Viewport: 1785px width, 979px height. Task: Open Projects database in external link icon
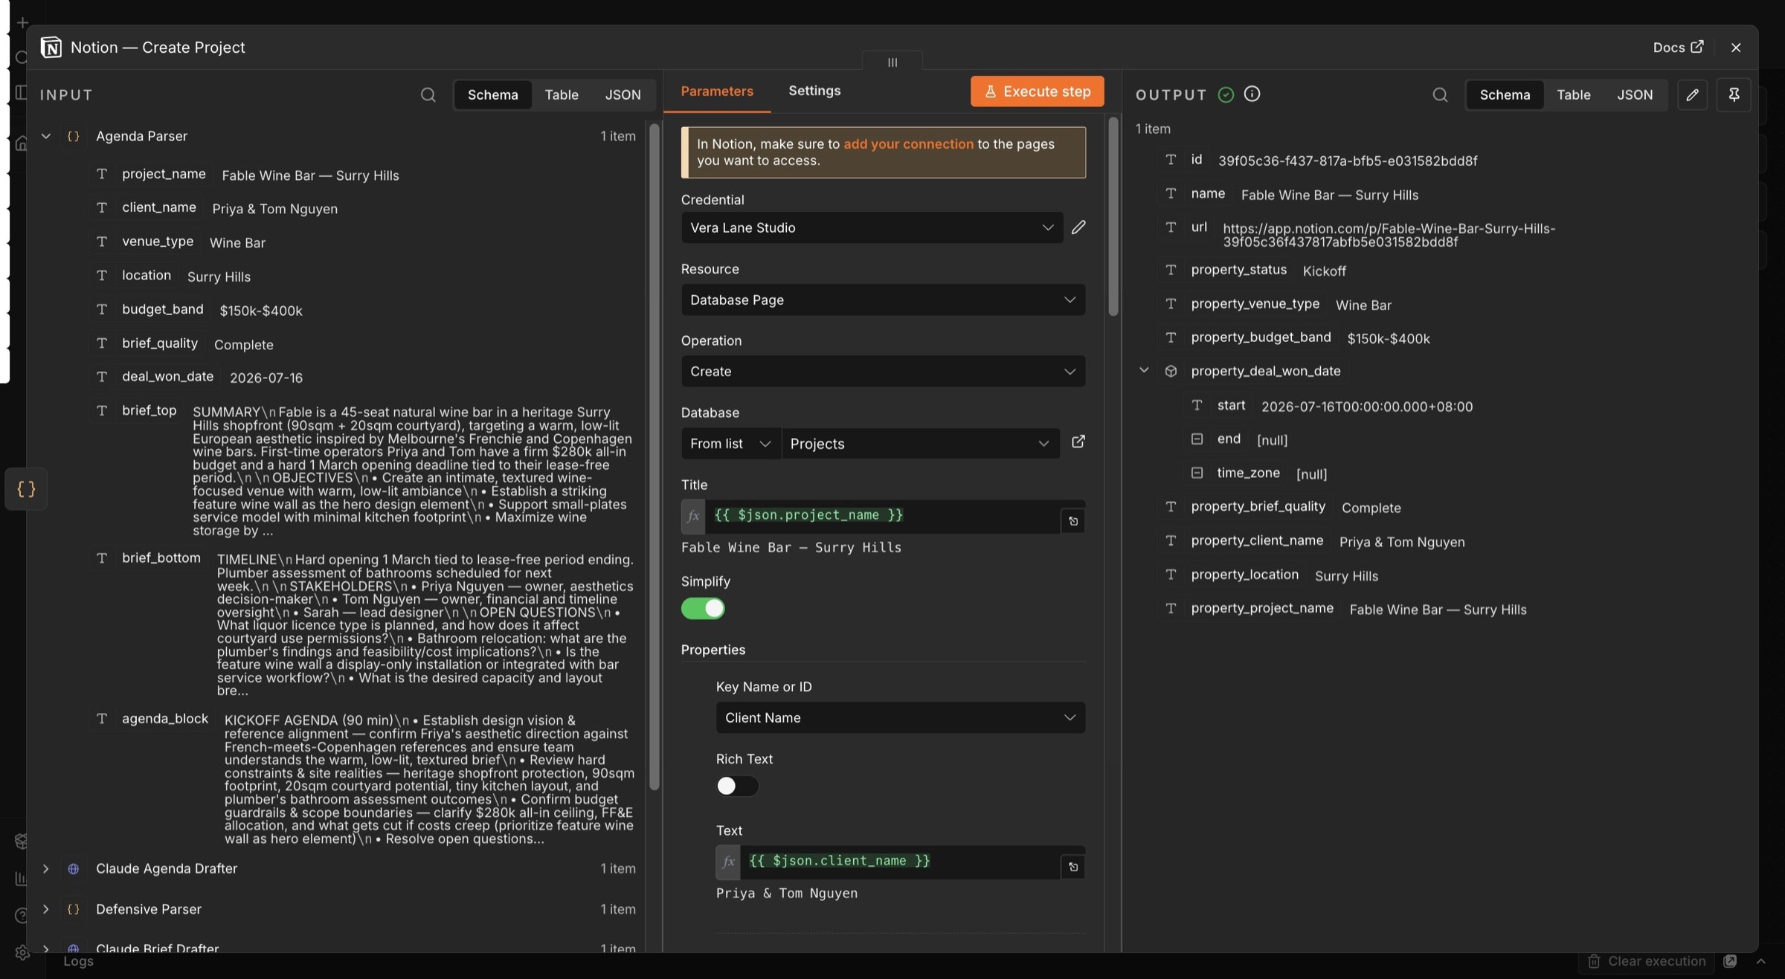(x=1078, y=442)
